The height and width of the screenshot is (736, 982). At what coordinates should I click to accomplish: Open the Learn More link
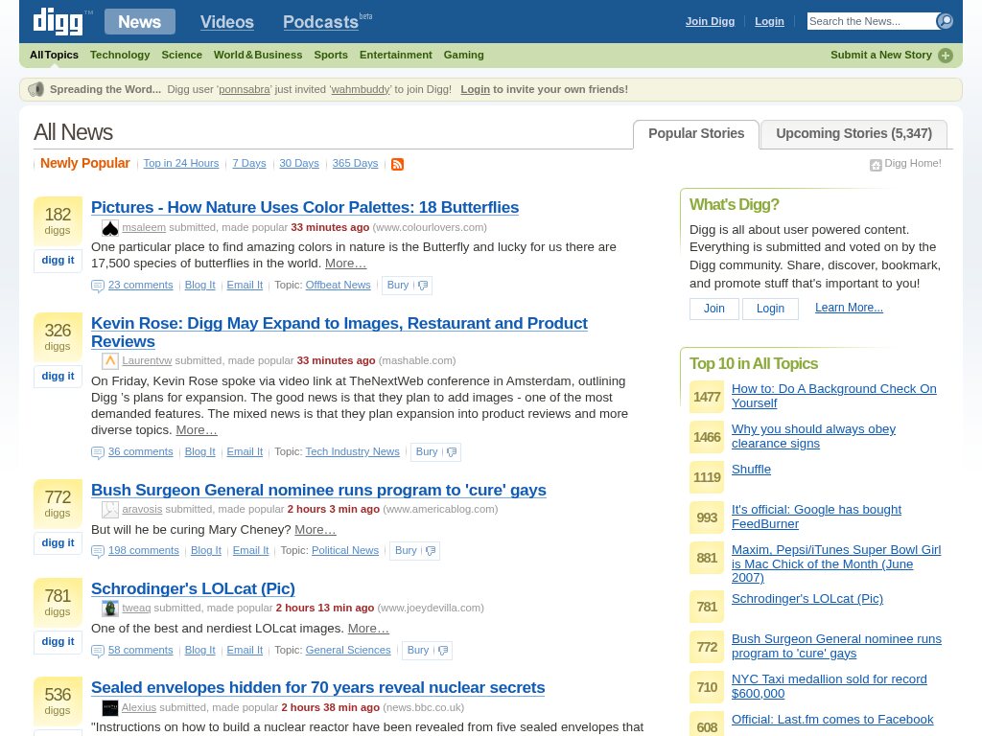(849, 308)
